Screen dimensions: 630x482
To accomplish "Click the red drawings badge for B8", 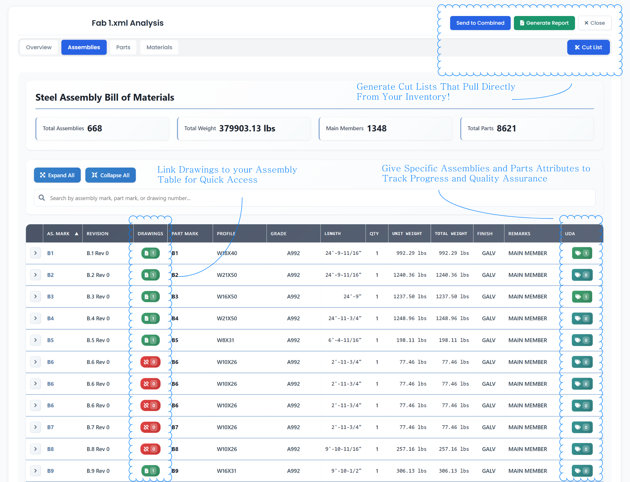I will (150, 449).
